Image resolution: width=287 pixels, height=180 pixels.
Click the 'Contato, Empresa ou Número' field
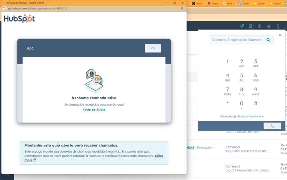237,40
